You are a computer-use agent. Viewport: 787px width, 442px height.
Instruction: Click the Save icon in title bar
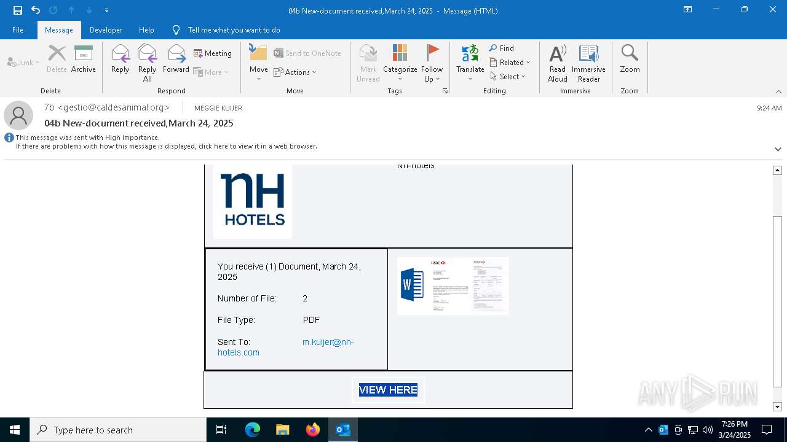tap(17, 10)
